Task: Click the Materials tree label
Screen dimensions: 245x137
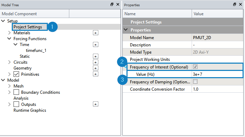Action: [x=22, y=33]
